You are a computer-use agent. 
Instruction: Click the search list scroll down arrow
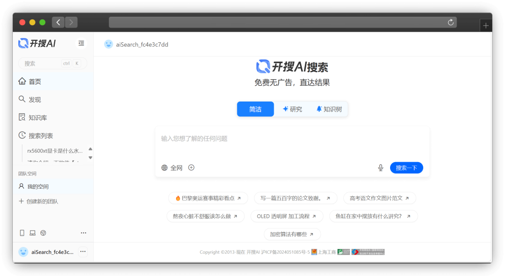click(91, 158)
